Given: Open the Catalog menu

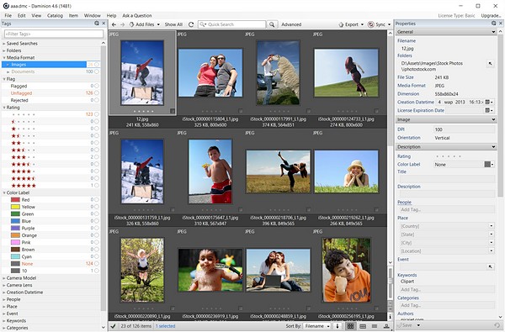Looking at the screenshot, I should point(55,15).
